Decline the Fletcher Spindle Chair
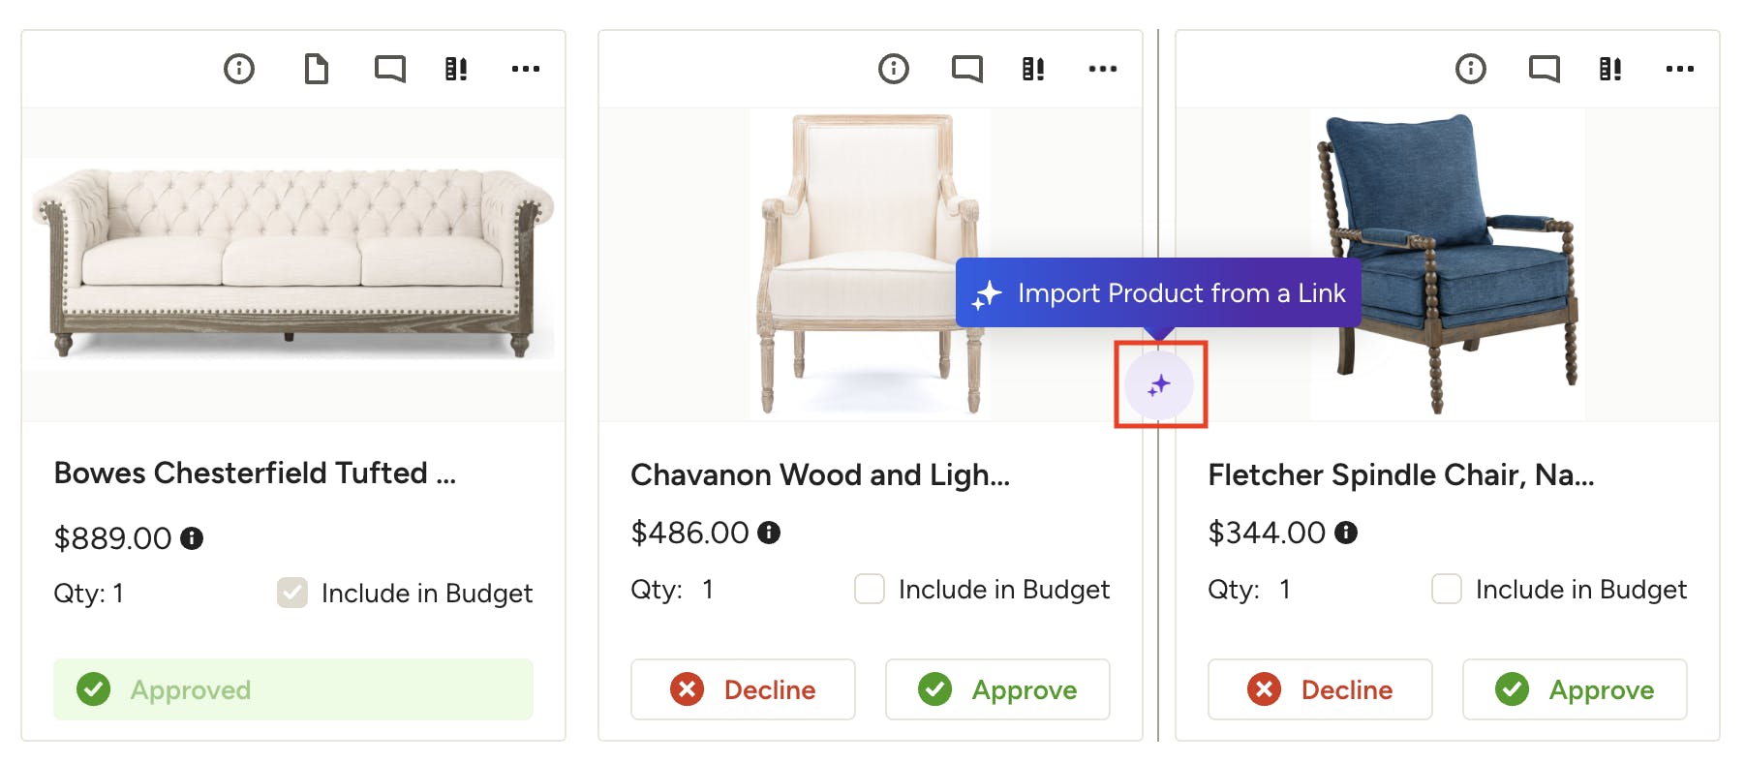The image size is (1745, 763). coord(1320,689)
